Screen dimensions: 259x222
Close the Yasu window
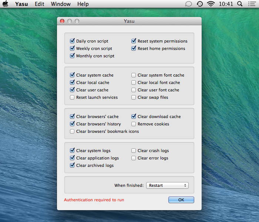pyautogui.click(x=62, y=21)
